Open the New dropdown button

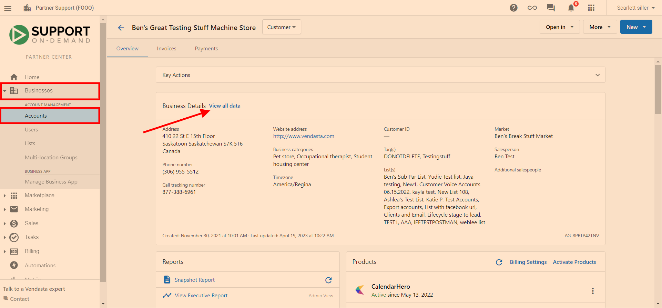click(636, 27)
